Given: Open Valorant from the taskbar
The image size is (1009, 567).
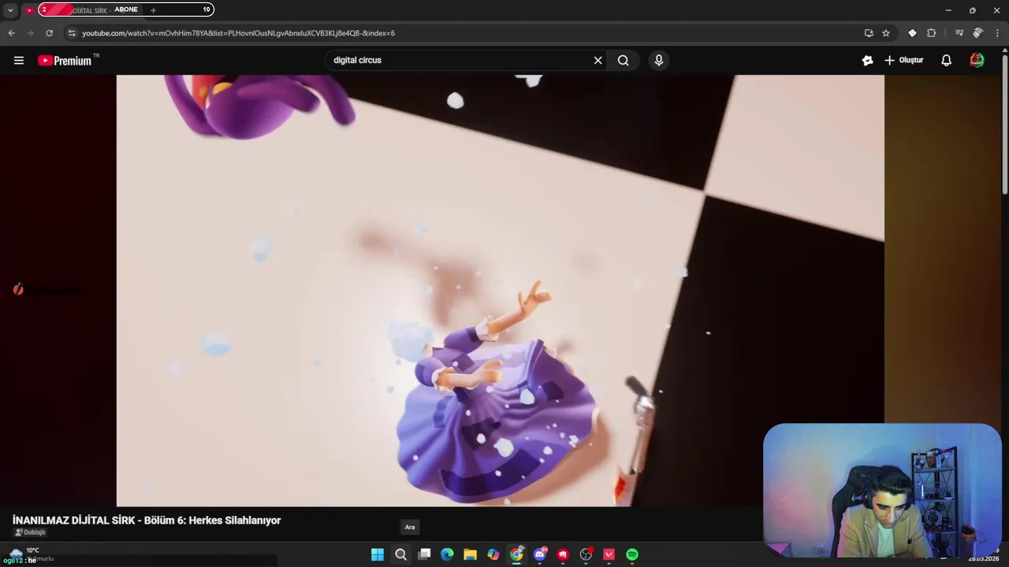Looking at the screenshot, I should coord(609,554).
